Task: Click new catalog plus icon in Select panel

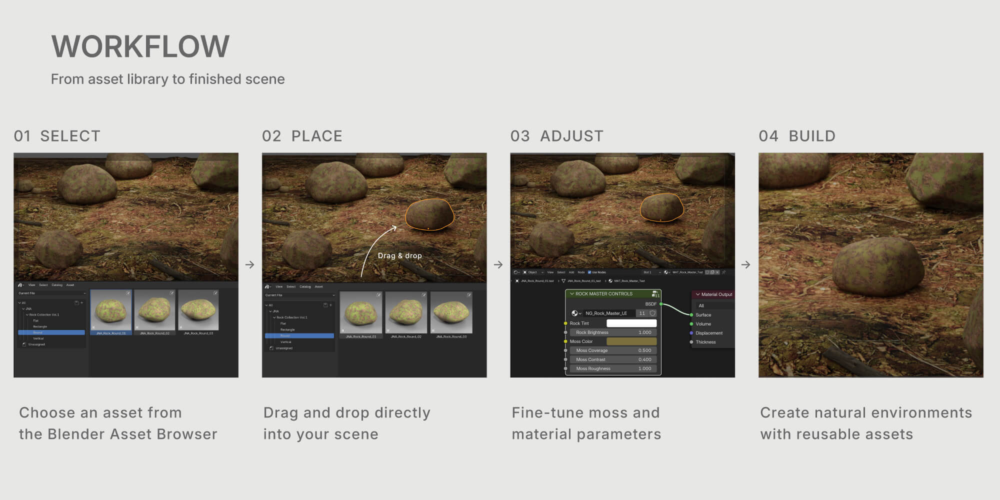Action: 82,302
